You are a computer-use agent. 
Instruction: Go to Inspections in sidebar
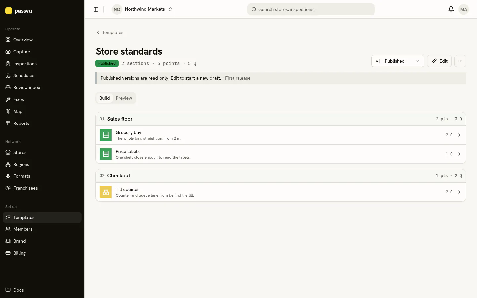pos(42,64)
